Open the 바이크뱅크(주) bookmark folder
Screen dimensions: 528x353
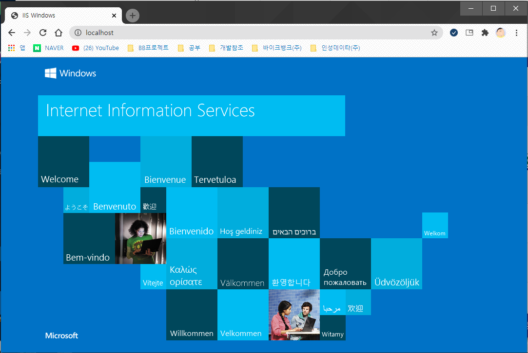click(277, 48)
